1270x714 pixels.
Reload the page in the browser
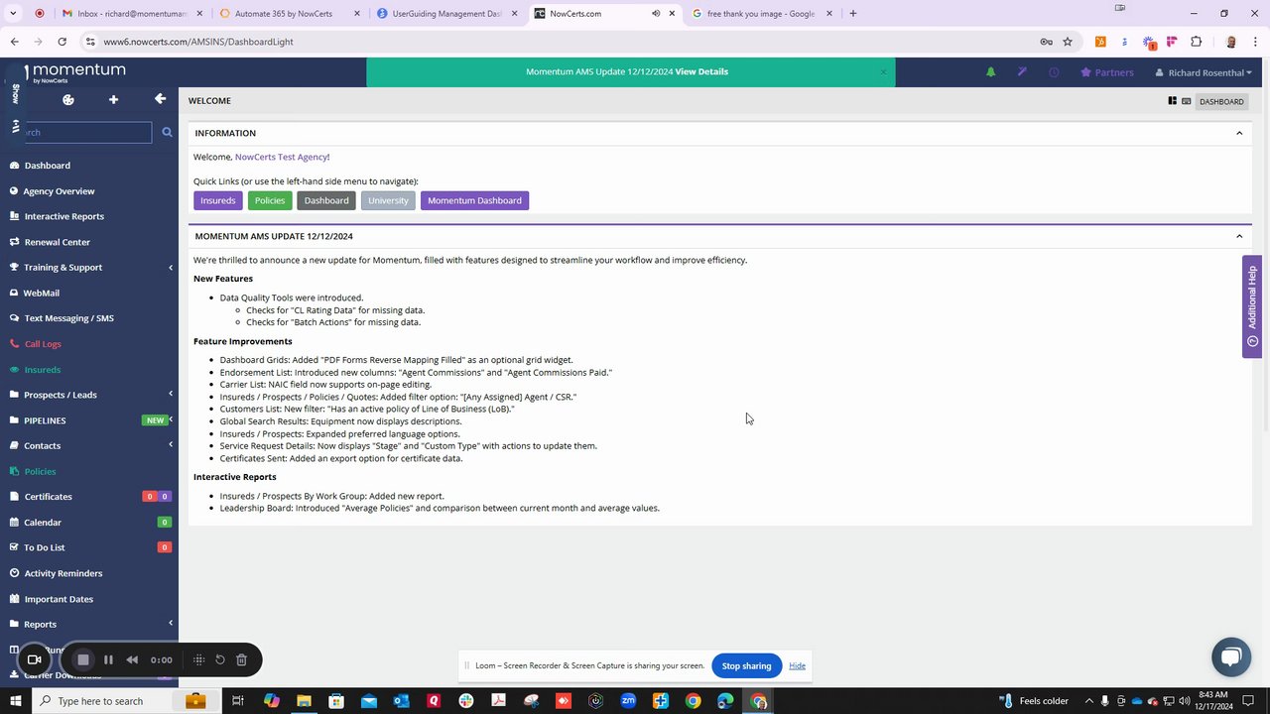(62, 42)
